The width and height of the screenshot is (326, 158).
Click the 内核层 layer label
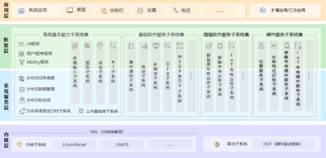(x=6, y=140)
